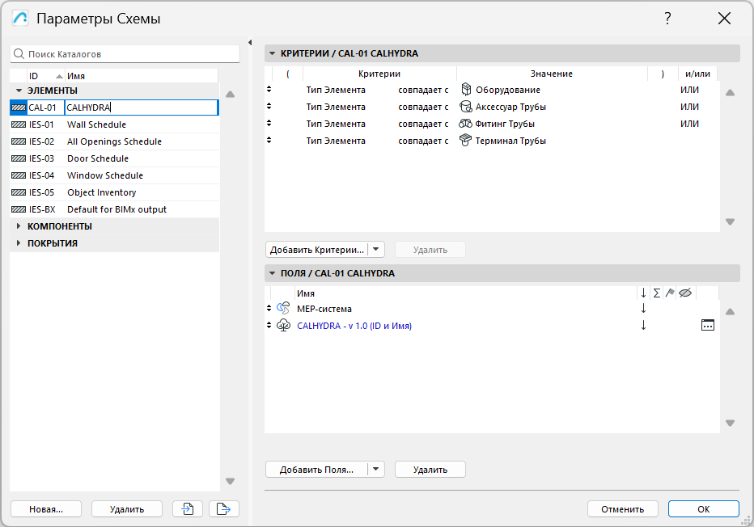Expand the ПОКРЫТИЯ tree group

tap(19, 243)
